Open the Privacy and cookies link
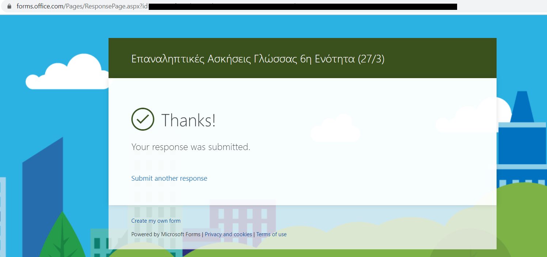 [x=228, y=234]
